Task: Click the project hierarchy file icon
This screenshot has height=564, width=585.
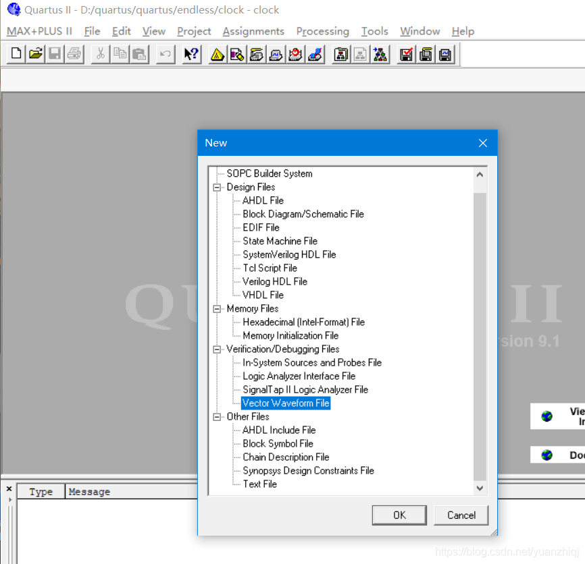Action: [x=340, y=55]
